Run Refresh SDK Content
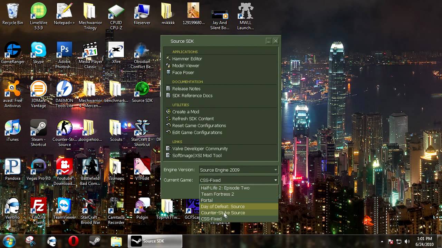Viewport: 442px width, 248px height. pos(193,118)
